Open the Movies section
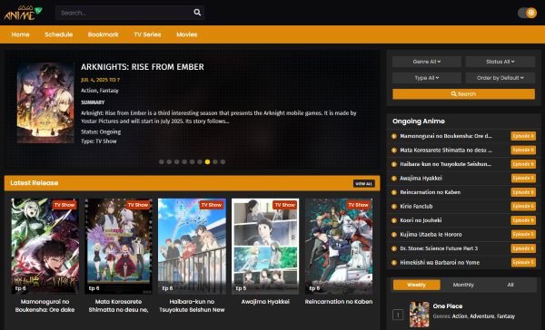This screenshot has width=545, height=330. [x=186, y=34]
